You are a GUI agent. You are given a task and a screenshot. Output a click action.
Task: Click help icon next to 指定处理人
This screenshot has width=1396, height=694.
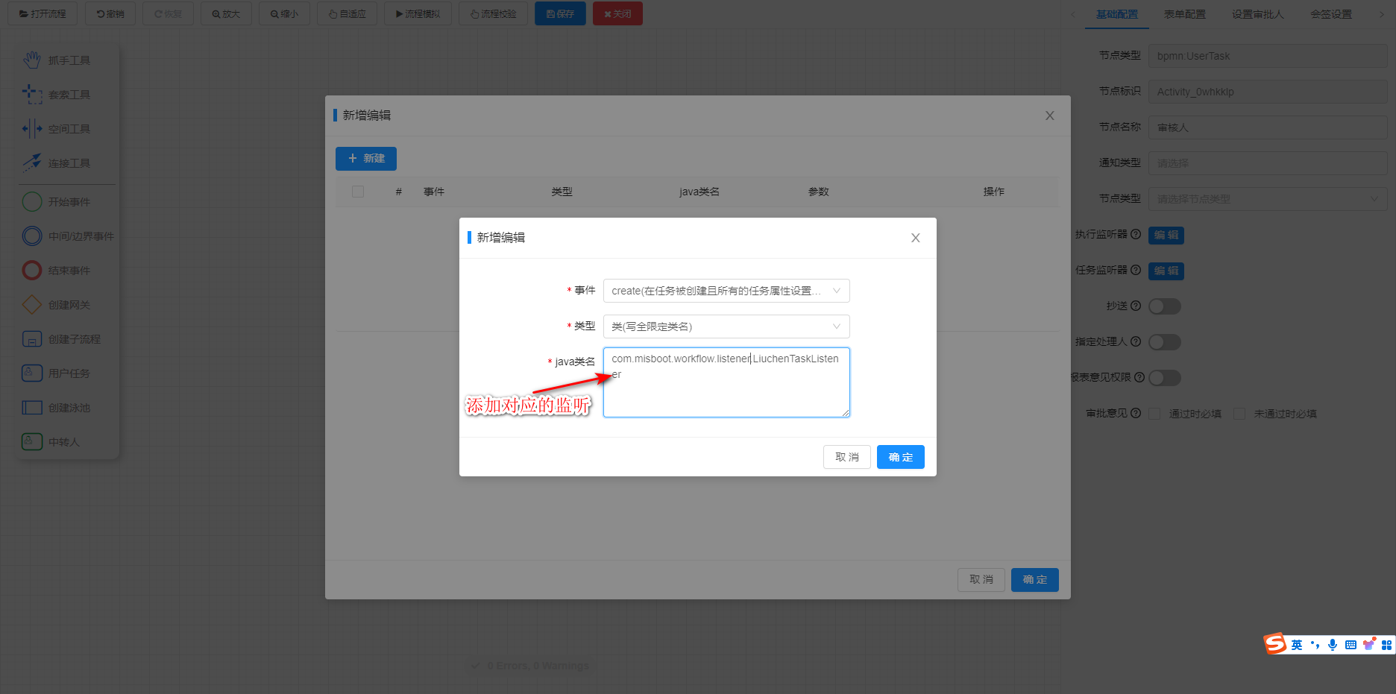[x=1136, y=341]
